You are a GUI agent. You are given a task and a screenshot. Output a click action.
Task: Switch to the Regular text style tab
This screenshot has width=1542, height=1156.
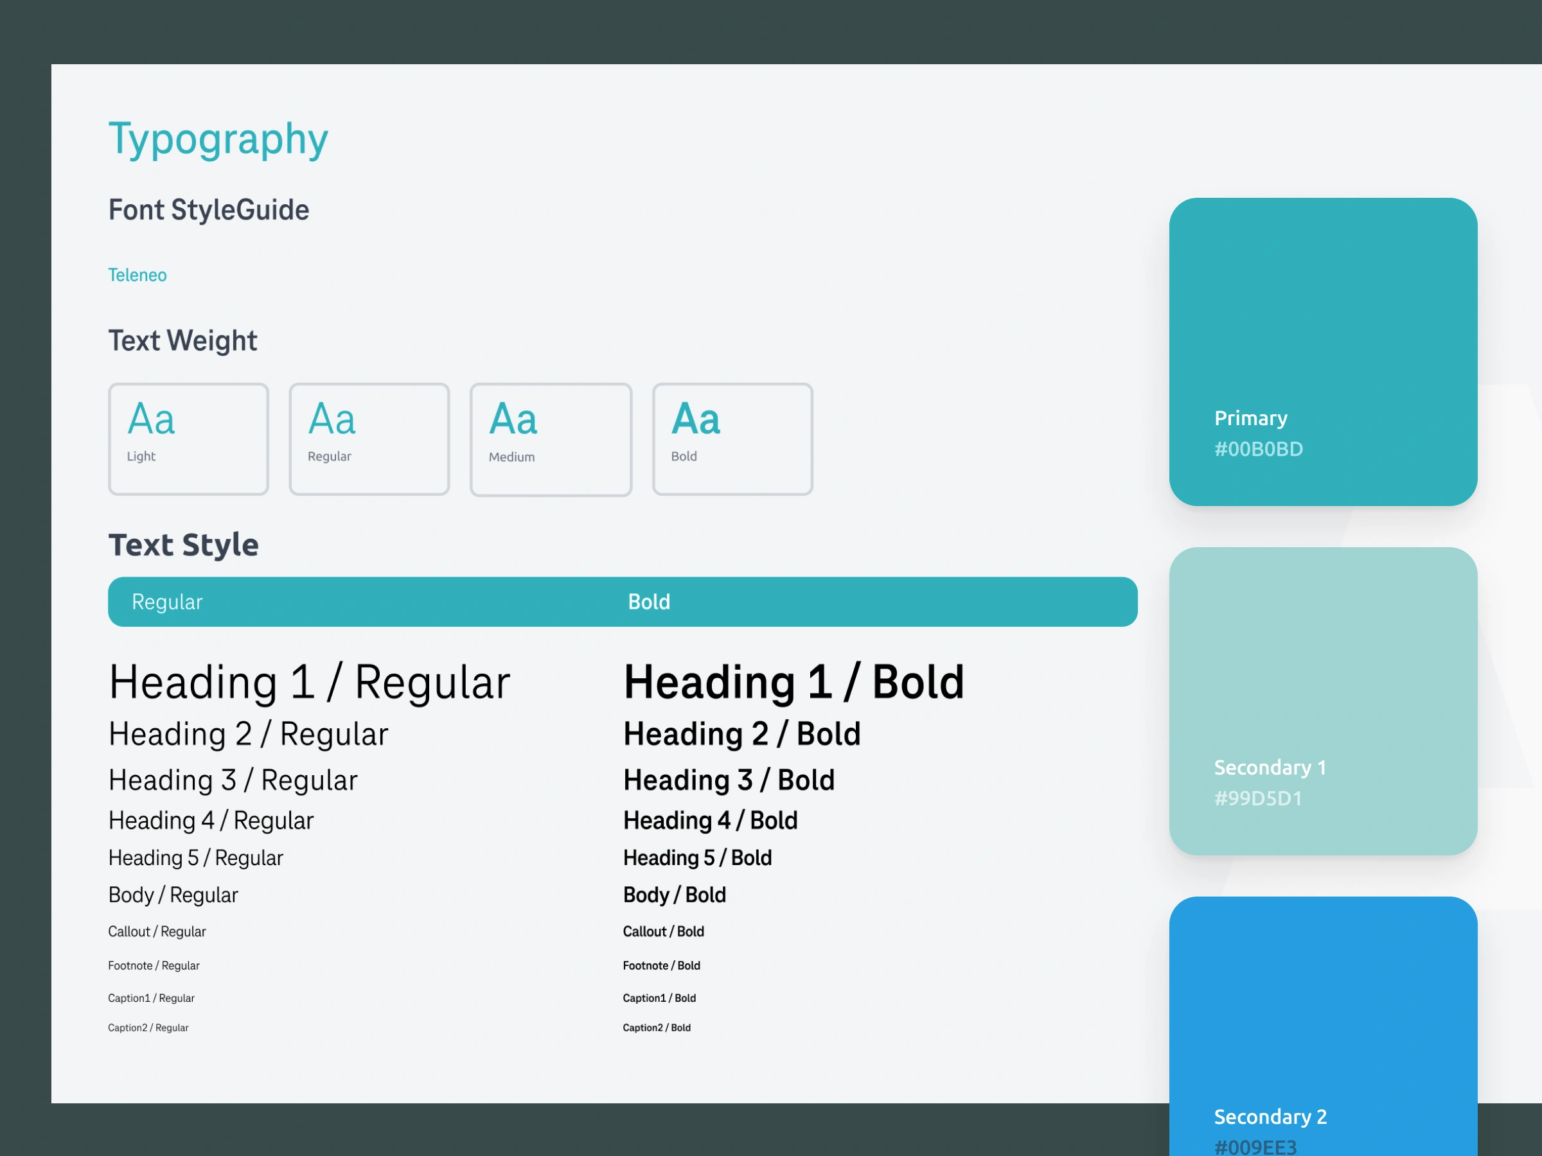click(x=167, y=601)
